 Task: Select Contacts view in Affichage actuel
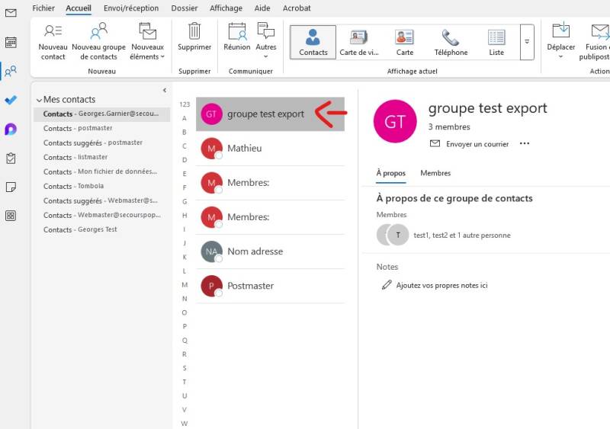coord(313,43)
